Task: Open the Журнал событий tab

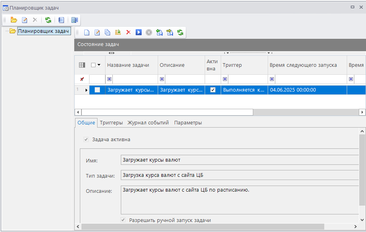Action: 148,123
